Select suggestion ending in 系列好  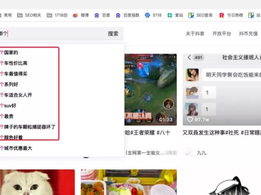coord(9,84)
